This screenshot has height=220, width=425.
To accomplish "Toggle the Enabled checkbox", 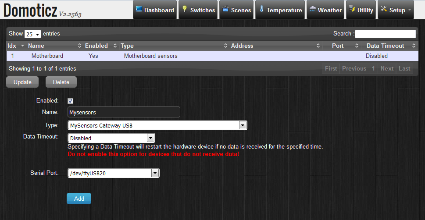I will [x=71, y=101].
